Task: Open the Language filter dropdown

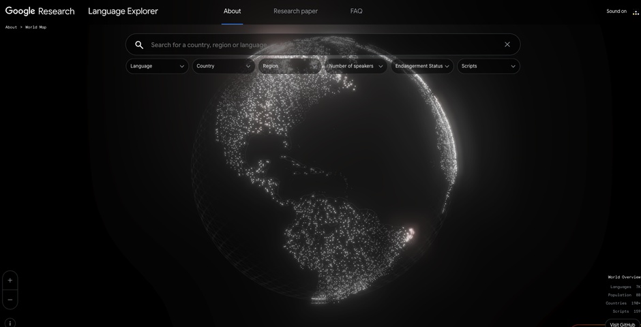Action: 157,66
